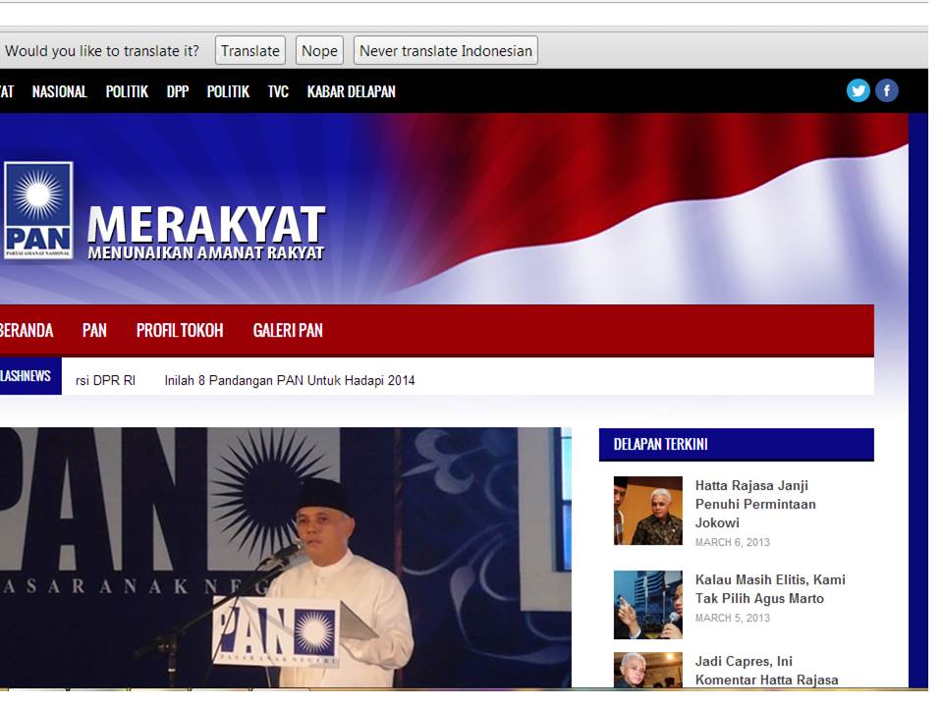Click MENUNAIKAN AMANAT RAKYAT tagline

(x=205, y=252)
